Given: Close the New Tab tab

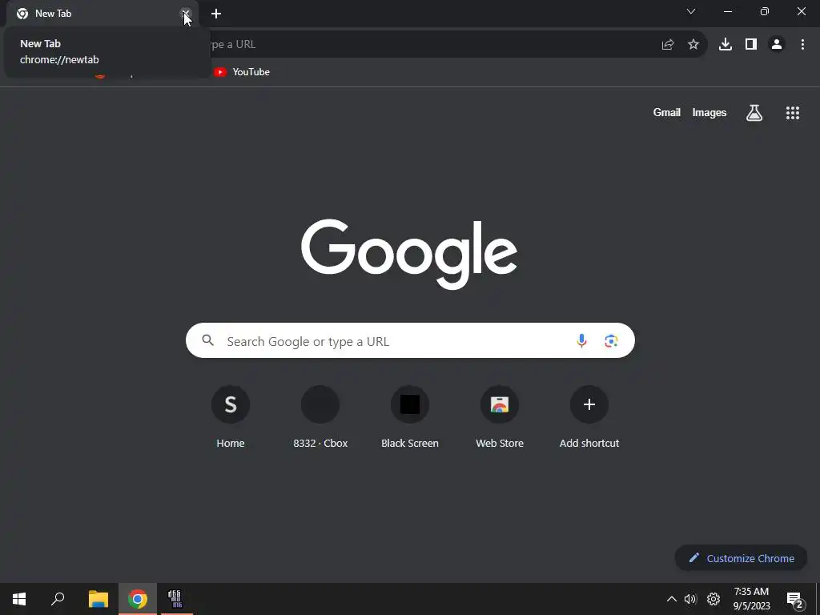Looking at the screenshot, I should (x=185, y=14).
